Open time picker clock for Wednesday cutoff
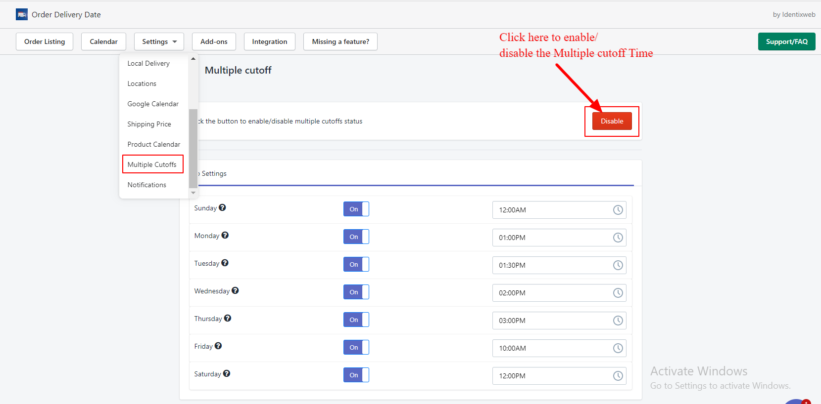 (x=618, y=293)
